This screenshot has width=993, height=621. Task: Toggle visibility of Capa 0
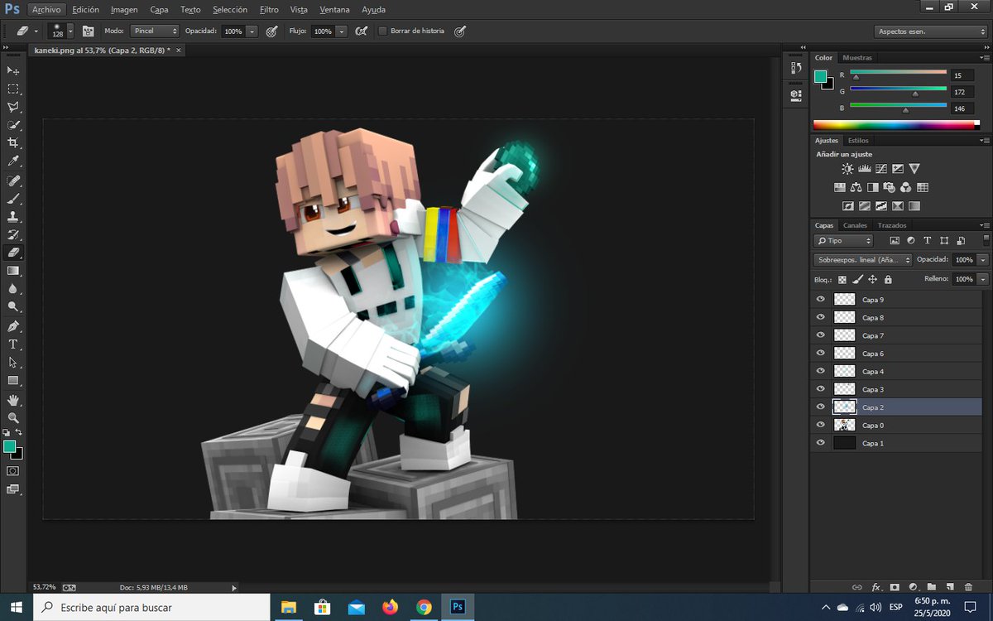(x=820, y=425)
